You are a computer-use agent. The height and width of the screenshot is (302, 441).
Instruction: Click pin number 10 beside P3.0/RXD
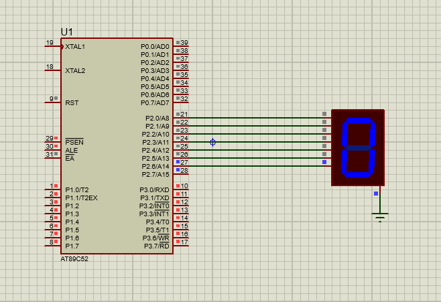coord(184,186)
